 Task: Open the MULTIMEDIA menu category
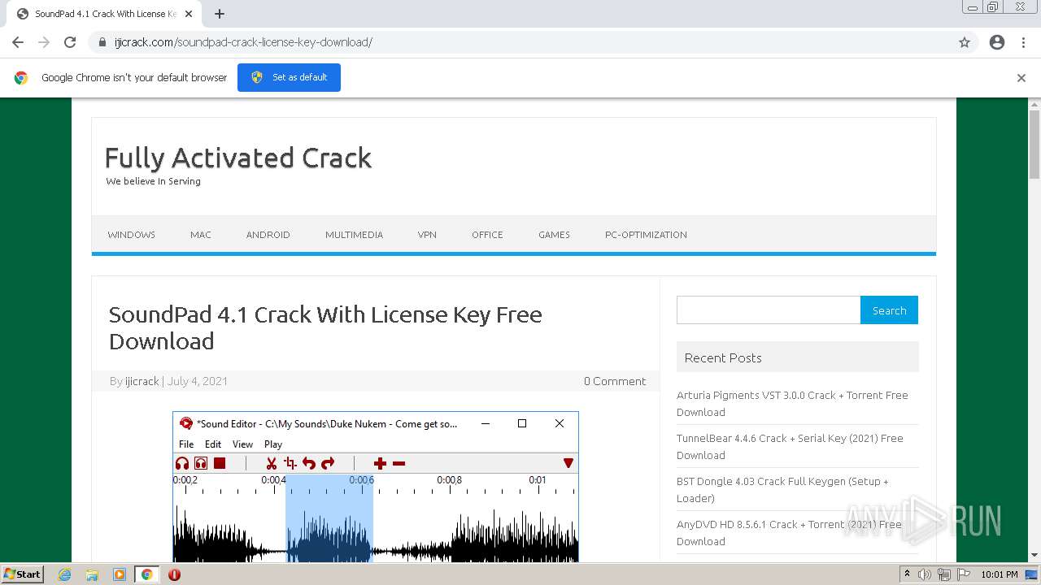point(354,235)
